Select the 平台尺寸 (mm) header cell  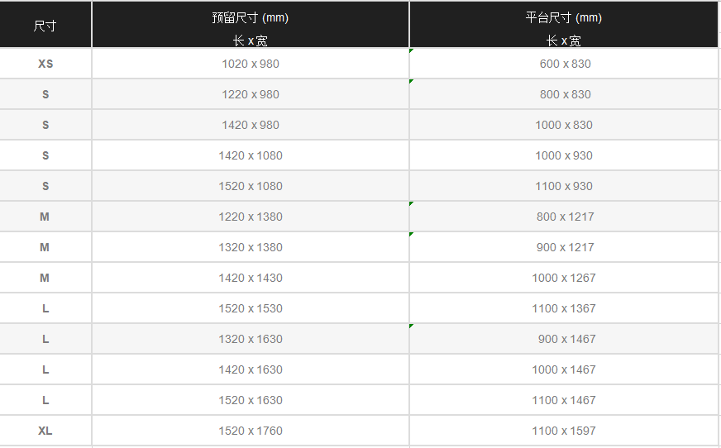tap(564, 26)
